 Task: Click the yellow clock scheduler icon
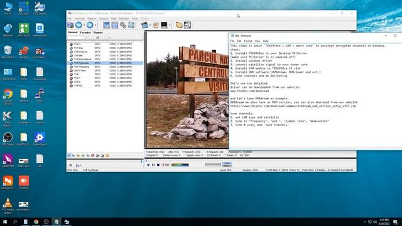point(179,25)
